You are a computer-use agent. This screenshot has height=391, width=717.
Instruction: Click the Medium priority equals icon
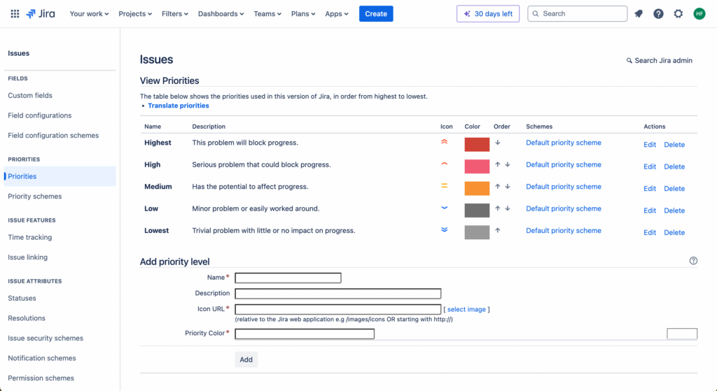tap(444, 186)
